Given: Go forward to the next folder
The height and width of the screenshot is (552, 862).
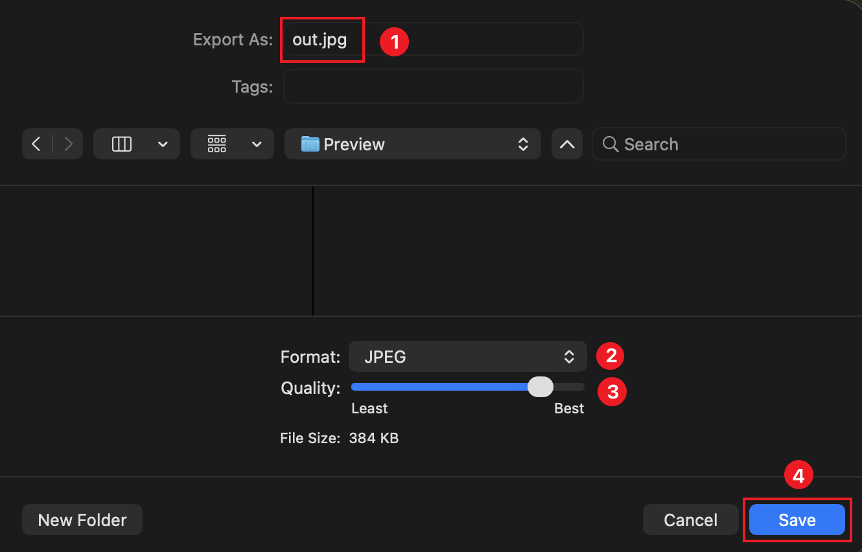Looking at the screenshot, I should coord(68,144).
